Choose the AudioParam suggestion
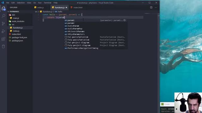Screen dimensions: 202x113 coord(96,26)
